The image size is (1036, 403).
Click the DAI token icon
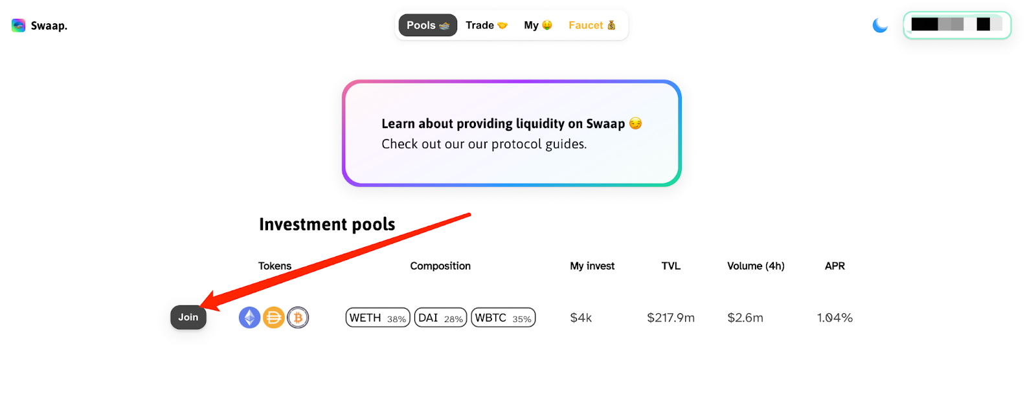[x=274, y=318]
